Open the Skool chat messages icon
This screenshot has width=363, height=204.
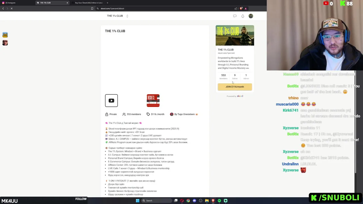(235, 16)
